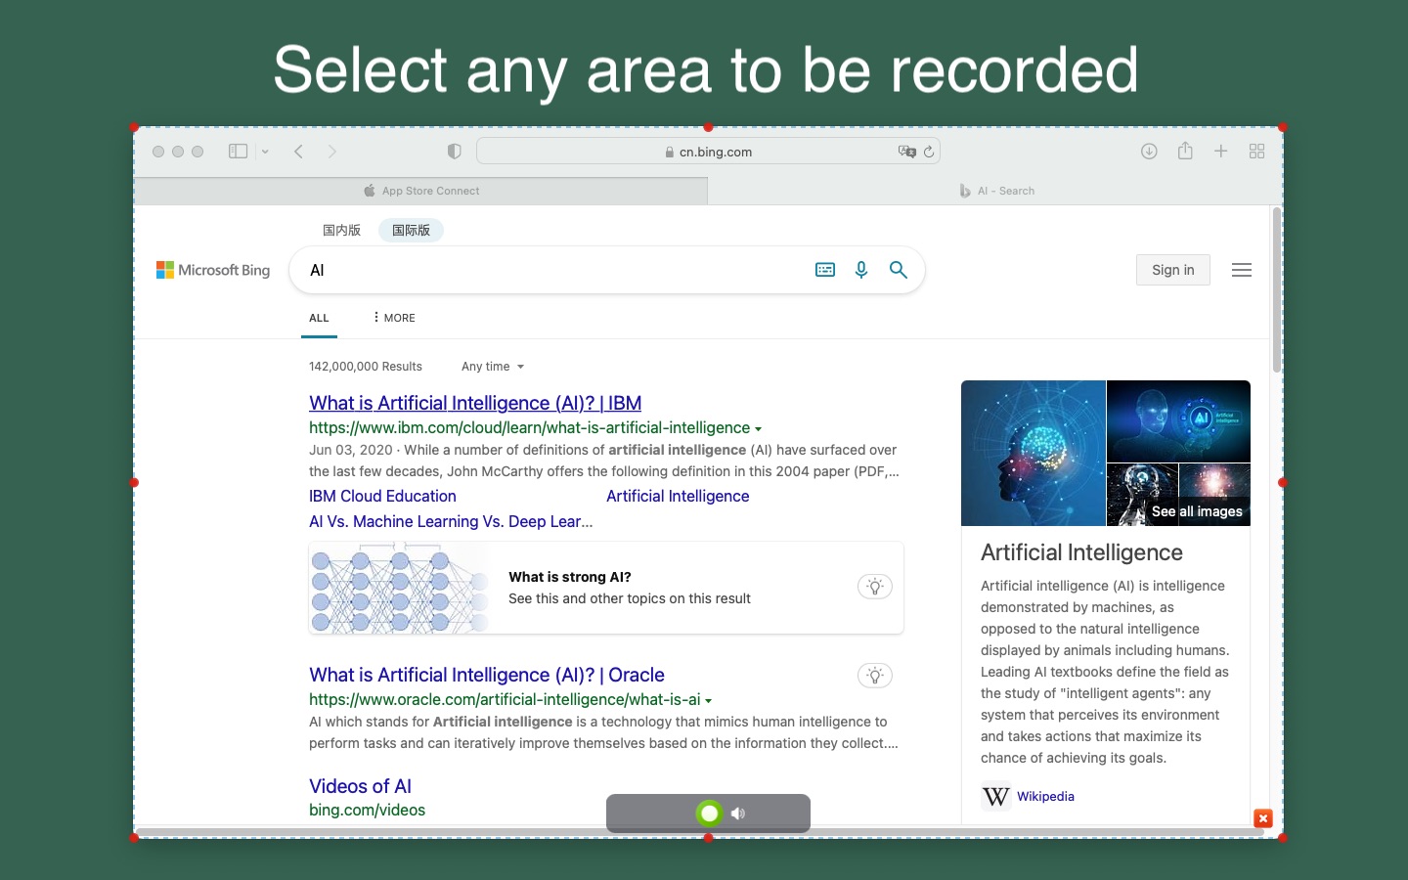1408x880 pixels.
Task: Click the lightbulb icon on strong AI card
Action: [x=875, y=587]
